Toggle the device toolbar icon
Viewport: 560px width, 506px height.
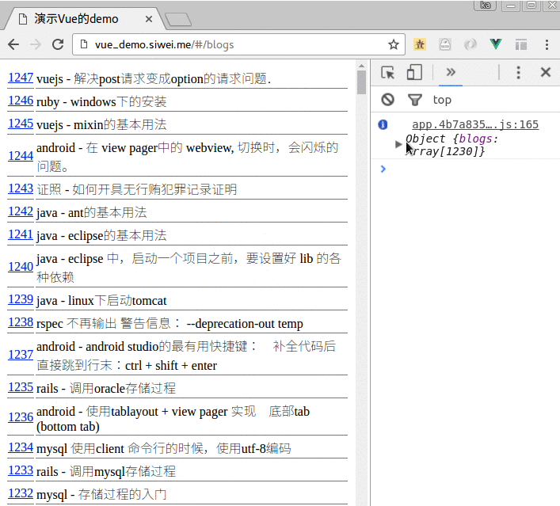click(414, 73)
